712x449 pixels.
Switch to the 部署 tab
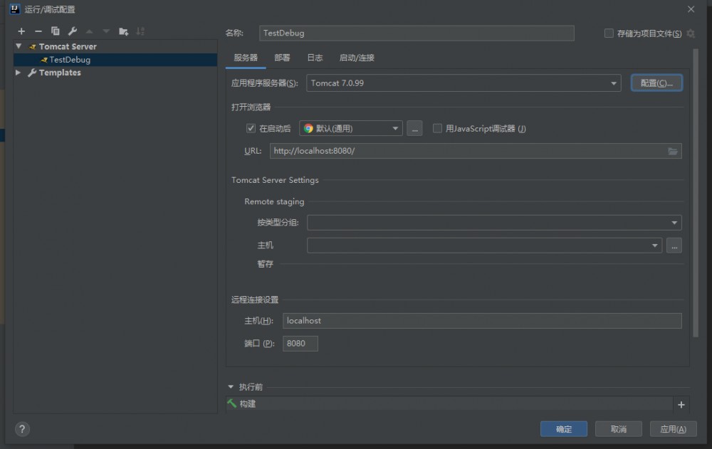pyautogui.click(x=282, y=58)
